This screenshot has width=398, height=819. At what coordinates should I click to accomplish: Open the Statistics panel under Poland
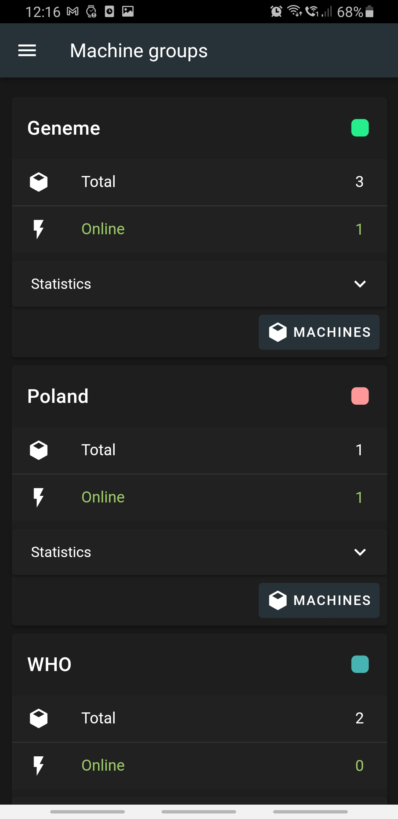click(61, 552)
